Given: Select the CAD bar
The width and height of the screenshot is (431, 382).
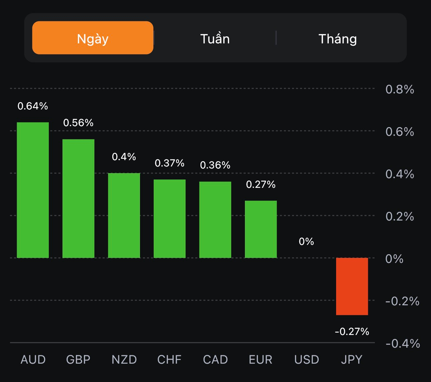Looking at the screenshot, I should (x=215, y=220).
